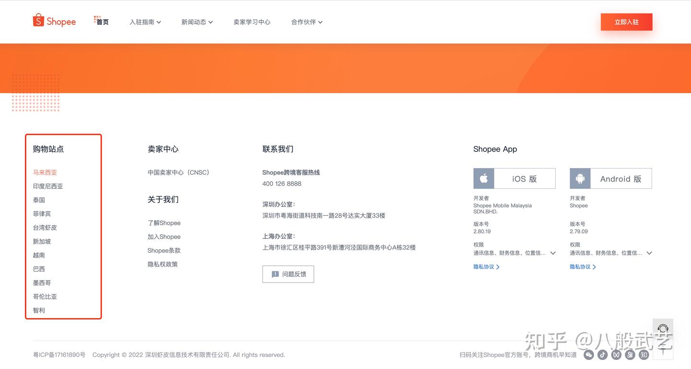Viewport: 691px width, 369px height.
Task: Open the Douyin (TikTok) footer icon
Action: [603, 355]
